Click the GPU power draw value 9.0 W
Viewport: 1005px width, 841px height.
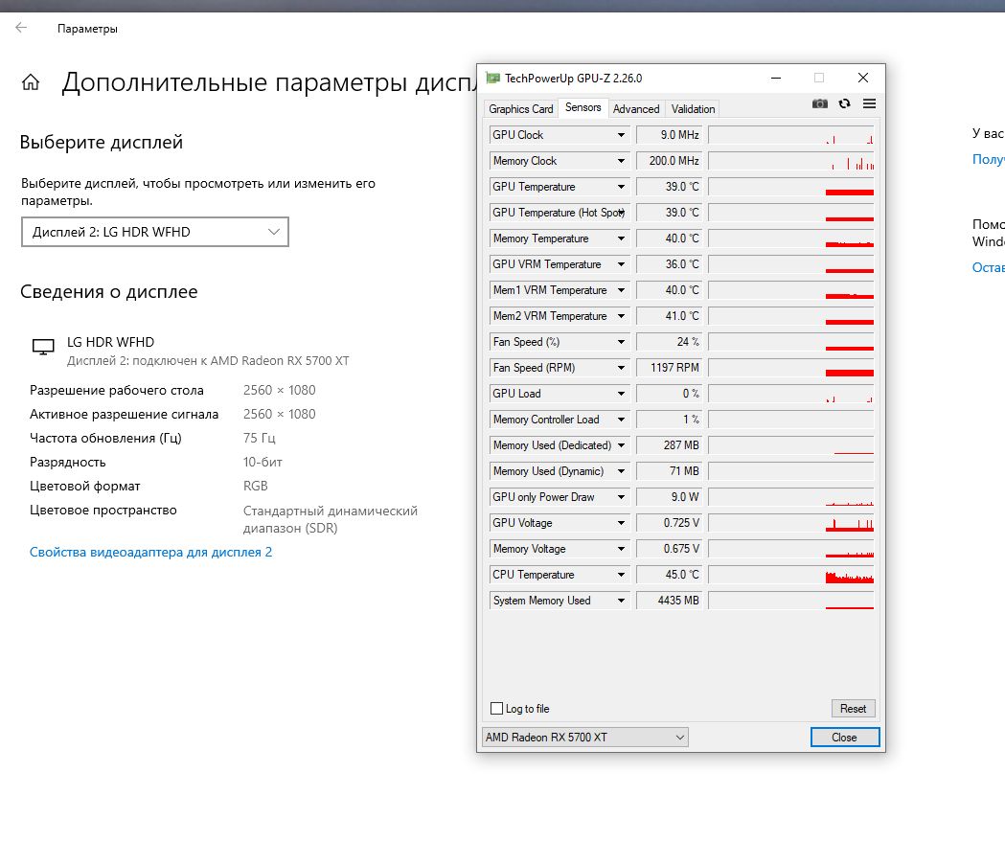669,497
